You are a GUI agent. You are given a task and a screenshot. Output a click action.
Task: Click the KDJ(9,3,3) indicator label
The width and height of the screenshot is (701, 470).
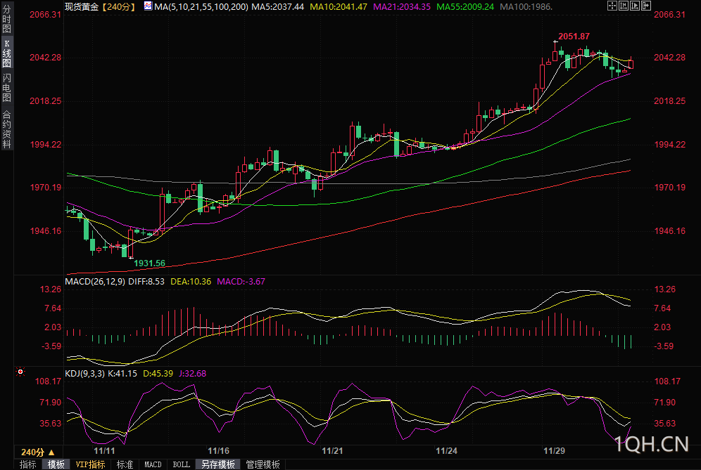pyautogui.click(x=84, y=373)
